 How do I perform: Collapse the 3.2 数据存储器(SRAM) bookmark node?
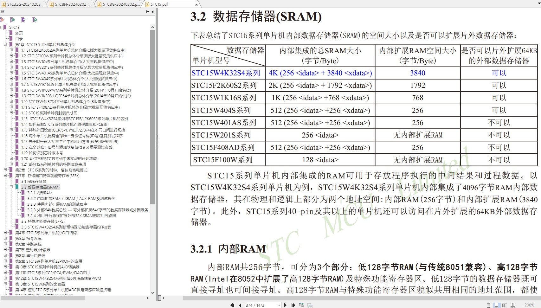(x=11, y=187)
